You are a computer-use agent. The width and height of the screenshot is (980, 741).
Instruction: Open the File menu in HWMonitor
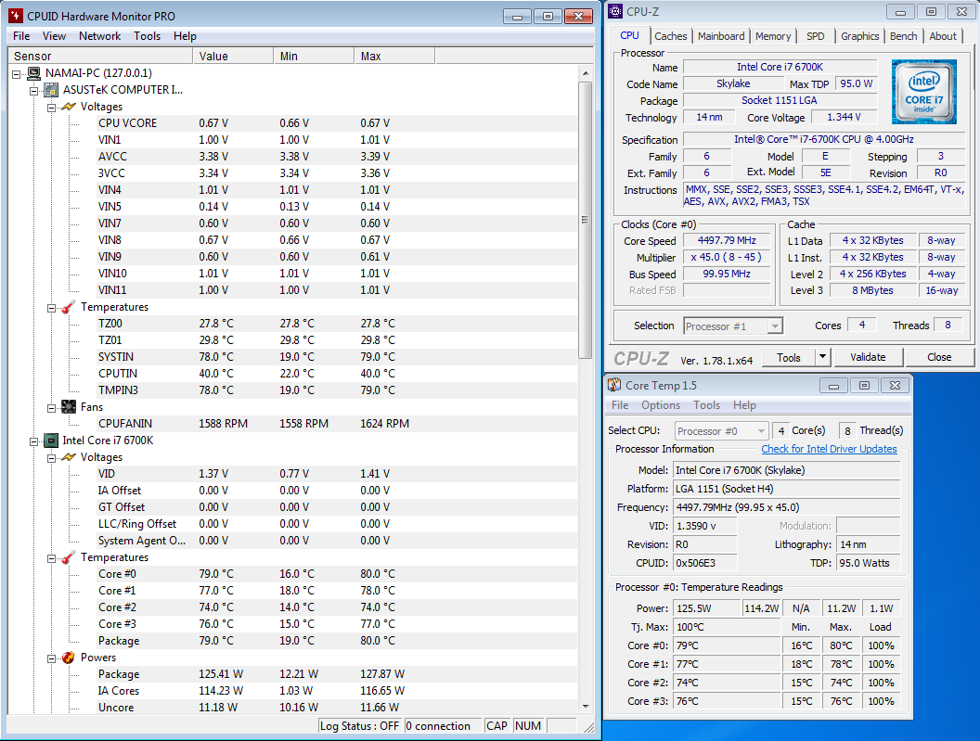tap(21, 36)
